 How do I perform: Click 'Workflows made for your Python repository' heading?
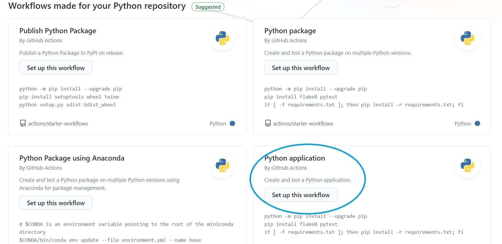(97, 6)
